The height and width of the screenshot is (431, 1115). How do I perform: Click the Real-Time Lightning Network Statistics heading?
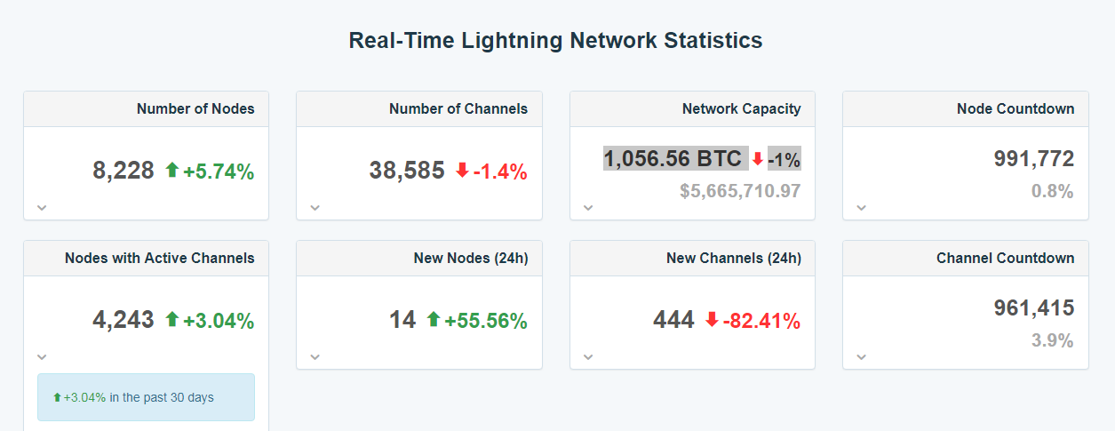click(555, 41)
